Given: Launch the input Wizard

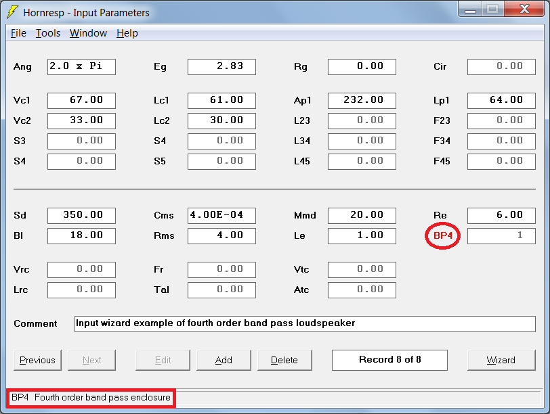Looking at the screenshot, I should pyautogui.click(x=501, y=360).
